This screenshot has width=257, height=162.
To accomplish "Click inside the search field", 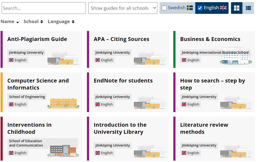I will coord(43,8).
